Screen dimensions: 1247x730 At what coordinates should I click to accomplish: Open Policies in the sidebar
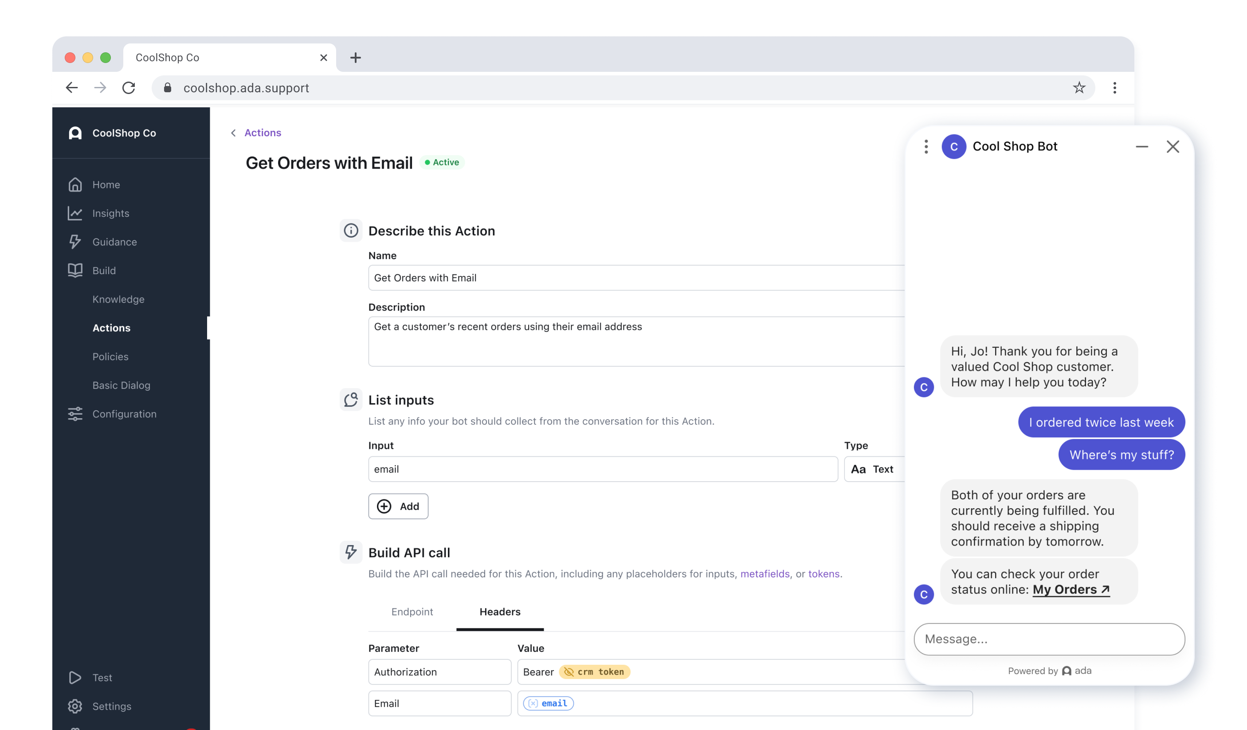click(110, 356)
